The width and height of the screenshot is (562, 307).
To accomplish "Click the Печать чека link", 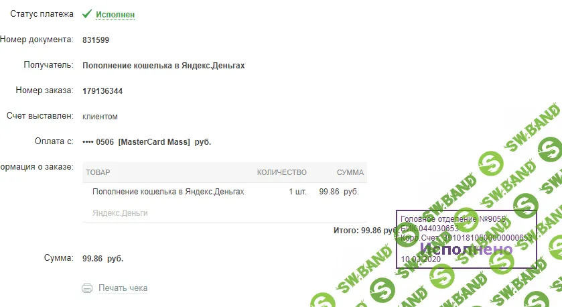I will tap(123, 288).
